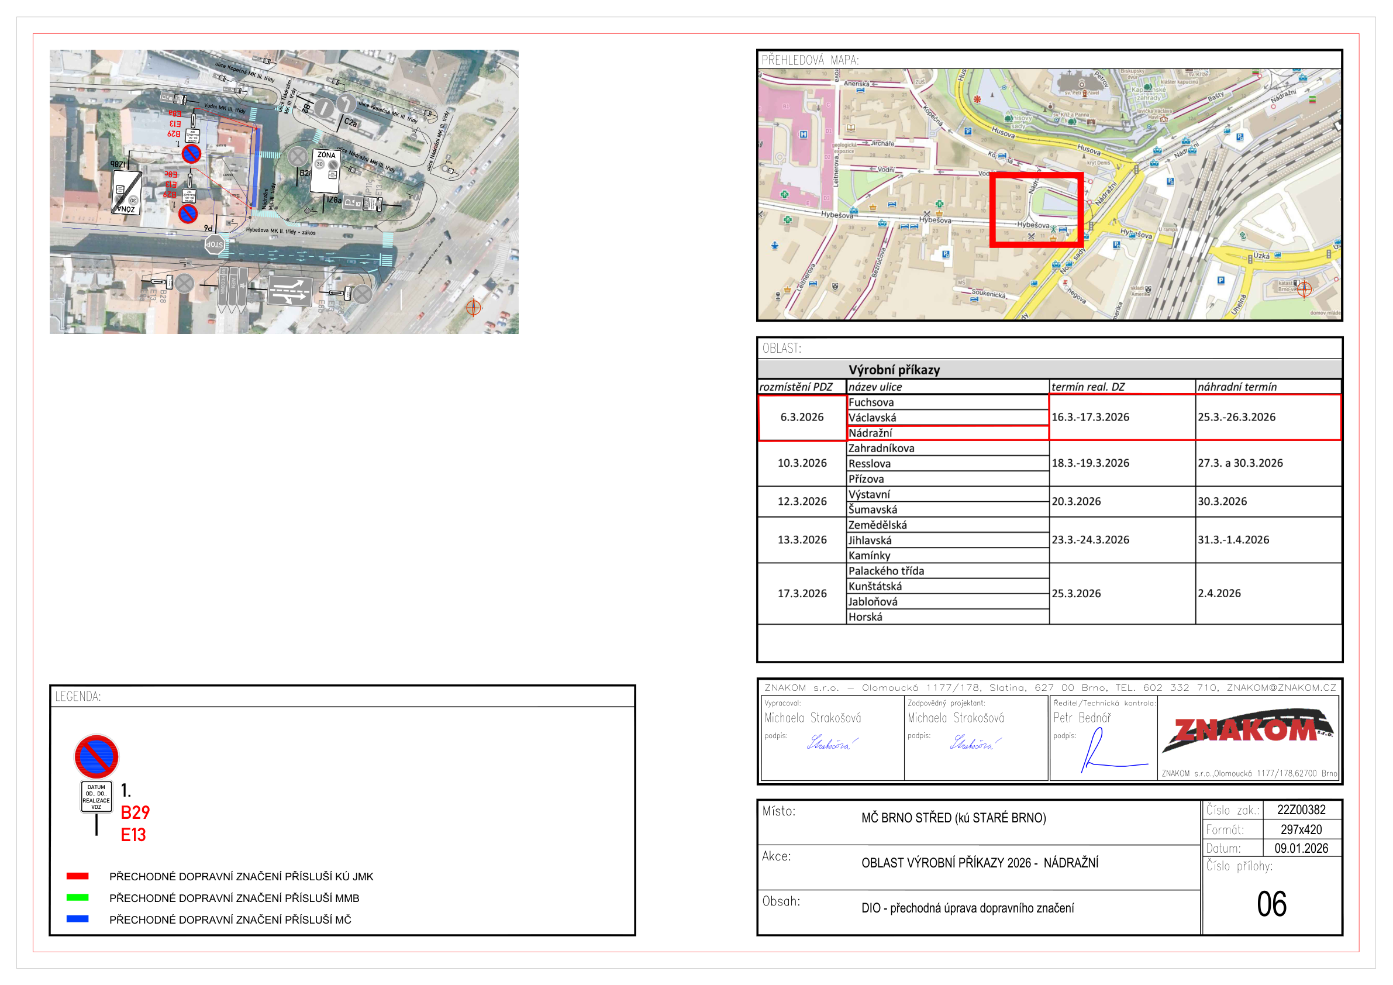Click the Václavská street row
1393x985 pixels.
point(948,418)
